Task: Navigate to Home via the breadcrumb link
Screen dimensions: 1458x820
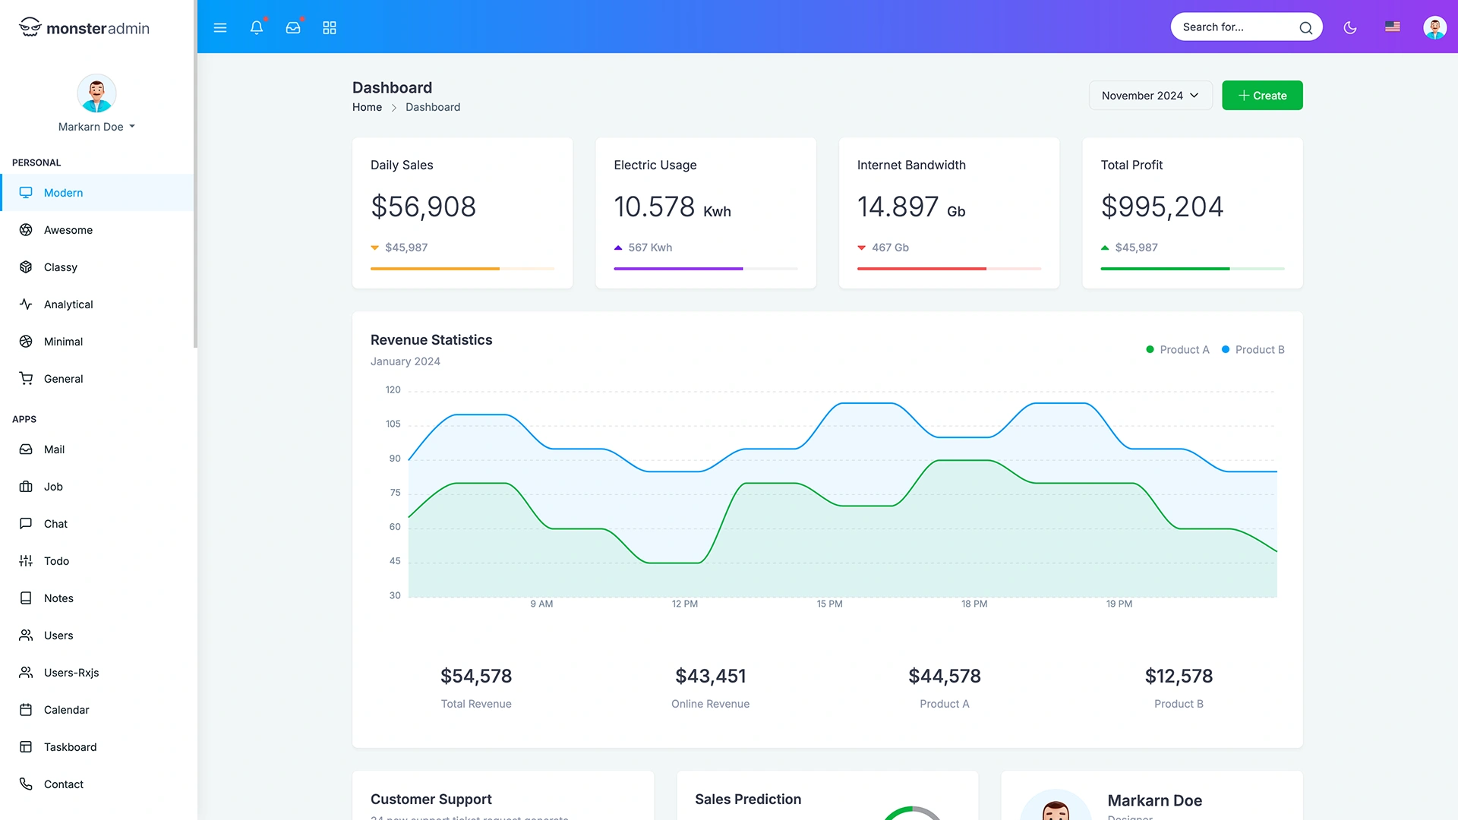Action: (367, 107)
